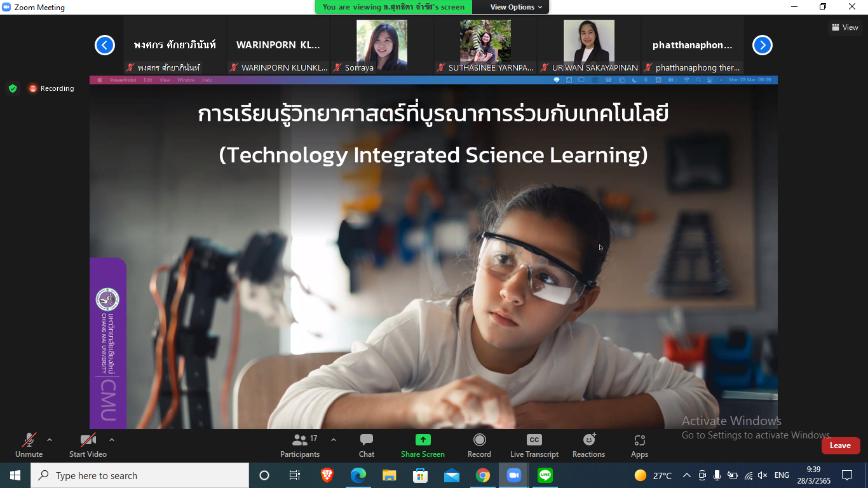Click 'You are viewing' screen share banner
868x488 pixels.
pos(393,7)
